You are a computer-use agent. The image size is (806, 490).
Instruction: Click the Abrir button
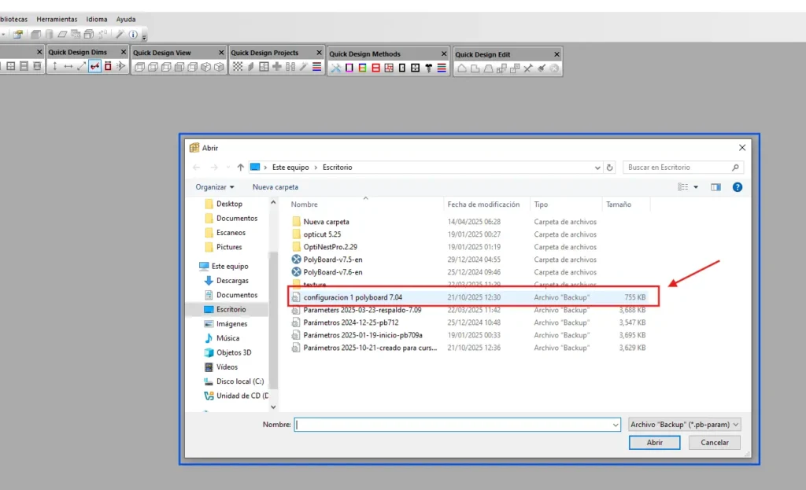pos(654,443)
